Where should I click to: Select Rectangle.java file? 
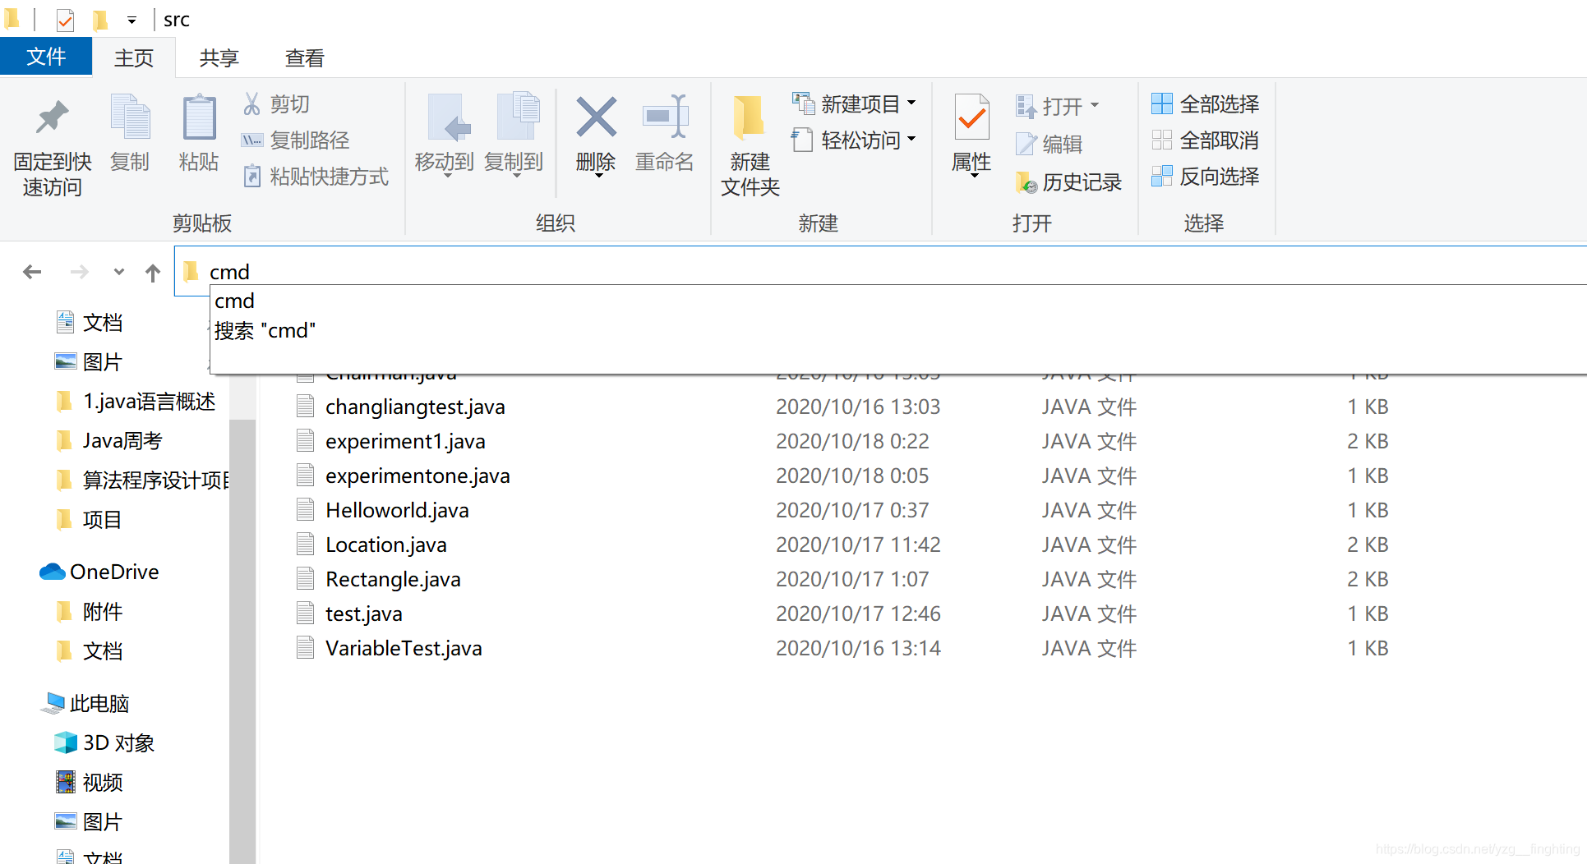point(393,579)
